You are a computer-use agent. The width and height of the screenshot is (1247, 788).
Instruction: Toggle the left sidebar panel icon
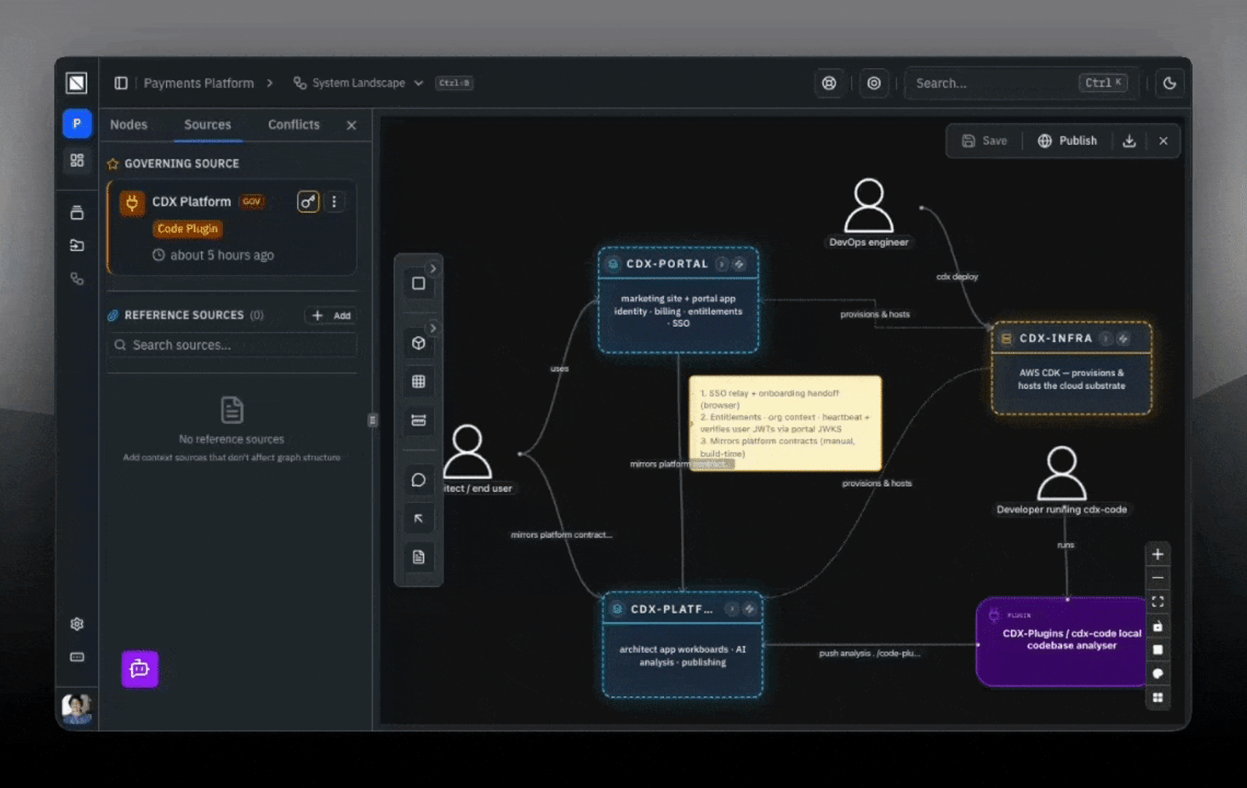pyautogui.click(x=121, y=83)
